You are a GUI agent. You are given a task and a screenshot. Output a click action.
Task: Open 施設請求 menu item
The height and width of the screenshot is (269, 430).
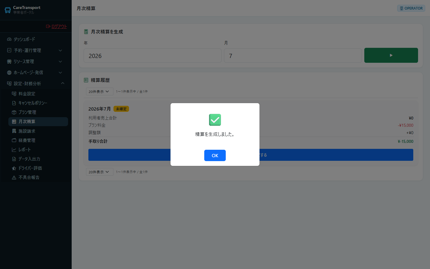[x=38, y=131]
